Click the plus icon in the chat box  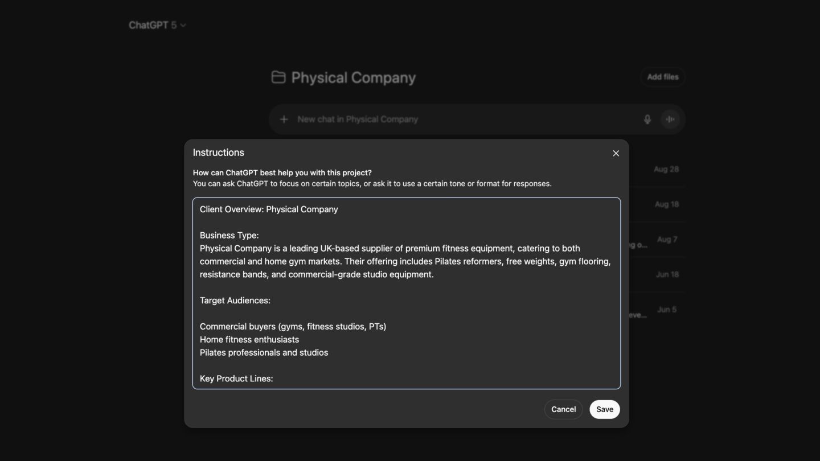pos(284,120)
